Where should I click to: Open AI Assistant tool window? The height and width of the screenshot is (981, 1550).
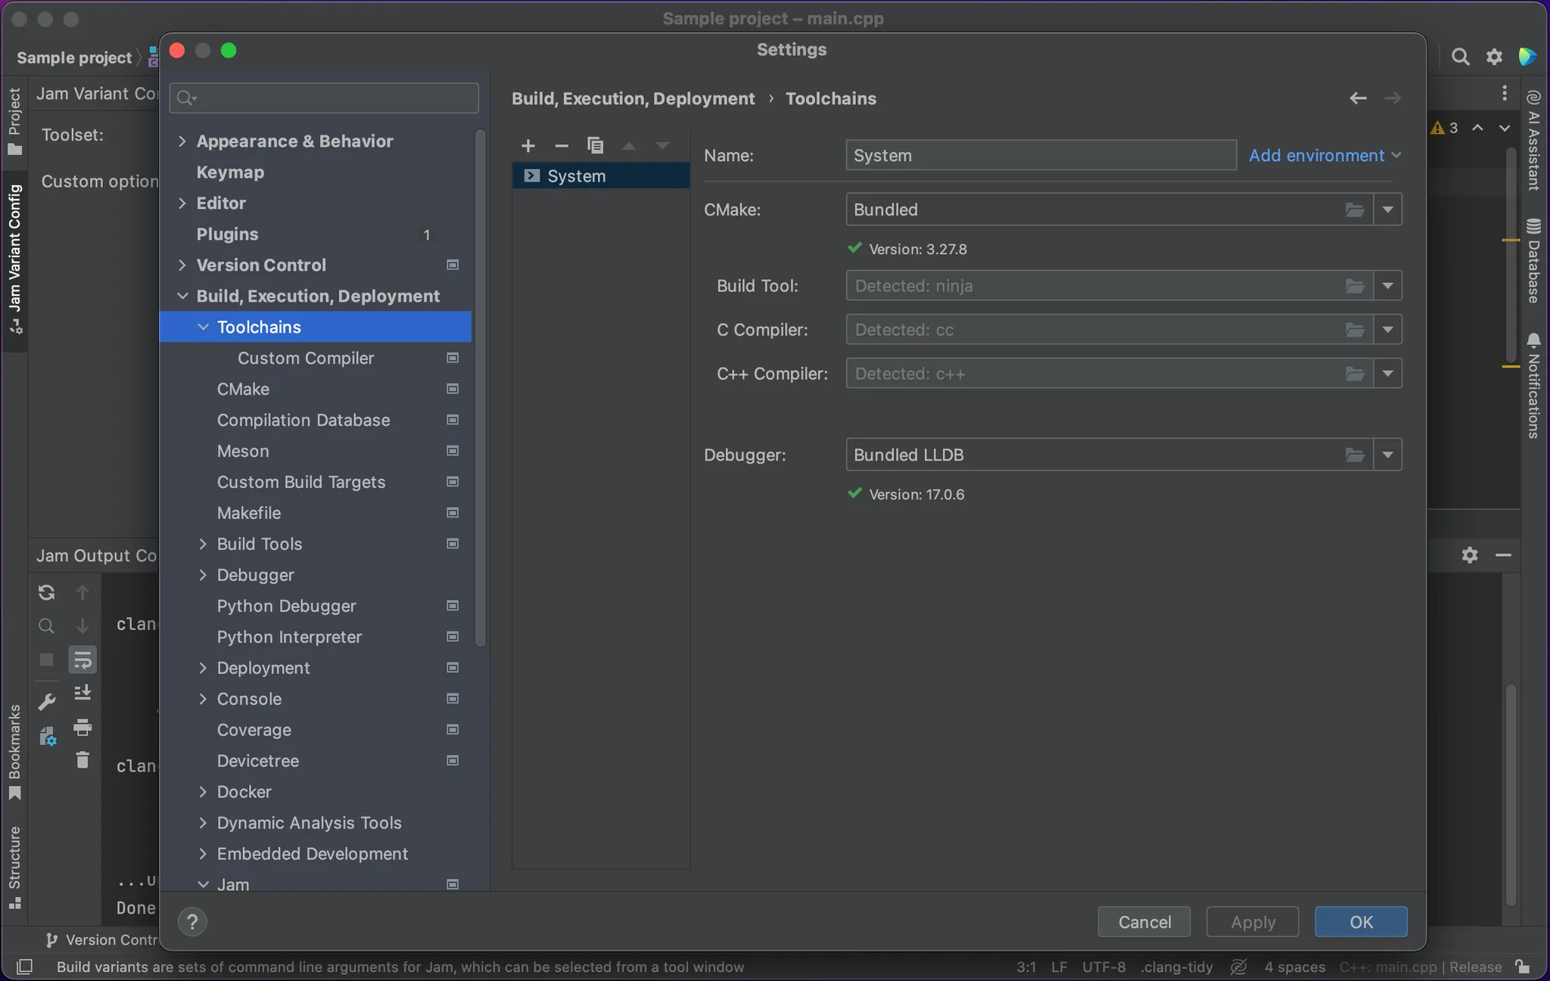click(1533, 141)
